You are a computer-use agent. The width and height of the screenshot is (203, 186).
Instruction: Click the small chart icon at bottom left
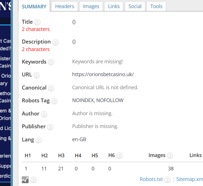point(25,180)
